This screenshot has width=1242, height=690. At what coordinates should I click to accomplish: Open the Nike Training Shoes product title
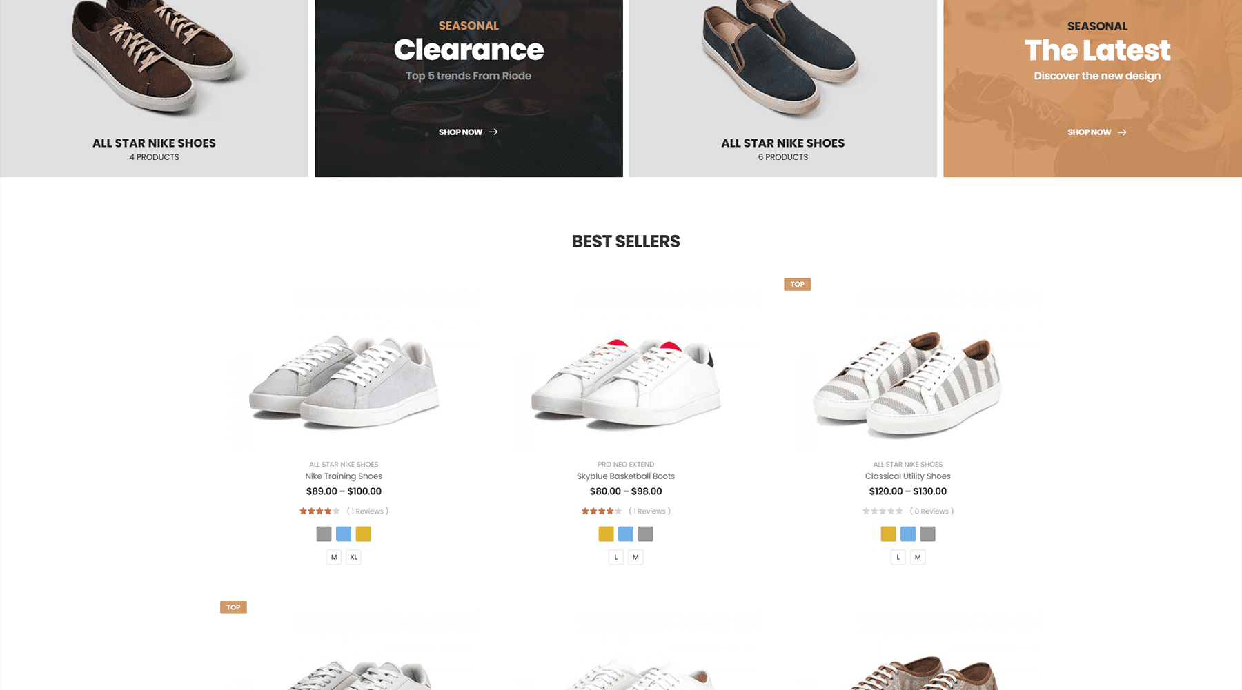point(344,476)
